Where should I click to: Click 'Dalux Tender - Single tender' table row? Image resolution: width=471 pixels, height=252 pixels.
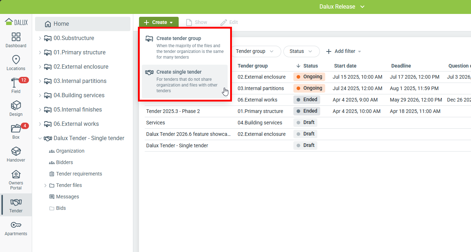pyautogui.click(x=308, y=145)
